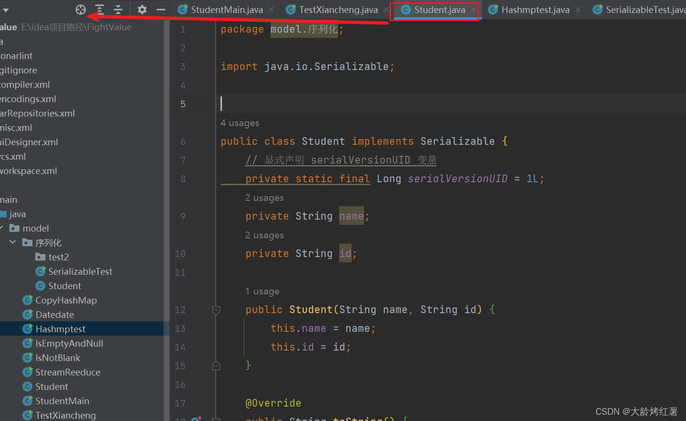Open the project view dropdown arrow
The image size is (686, 421).
pyautogui.click(x=6, y=10)
